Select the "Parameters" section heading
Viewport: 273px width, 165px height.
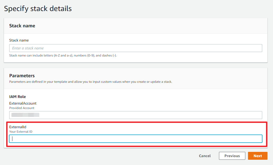pos(22,76)
